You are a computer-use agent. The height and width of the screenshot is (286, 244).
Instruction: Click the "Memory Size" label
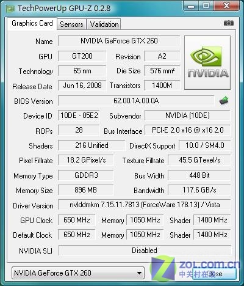pos(34,191)
